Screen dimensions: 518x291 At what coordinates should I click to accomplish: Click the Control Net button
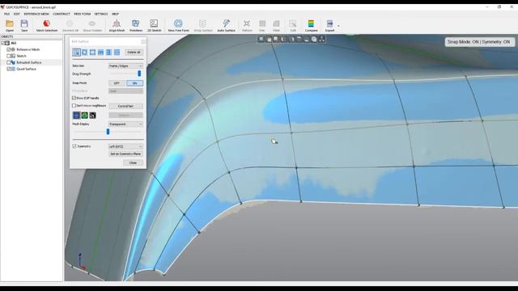tap(125, 106)
